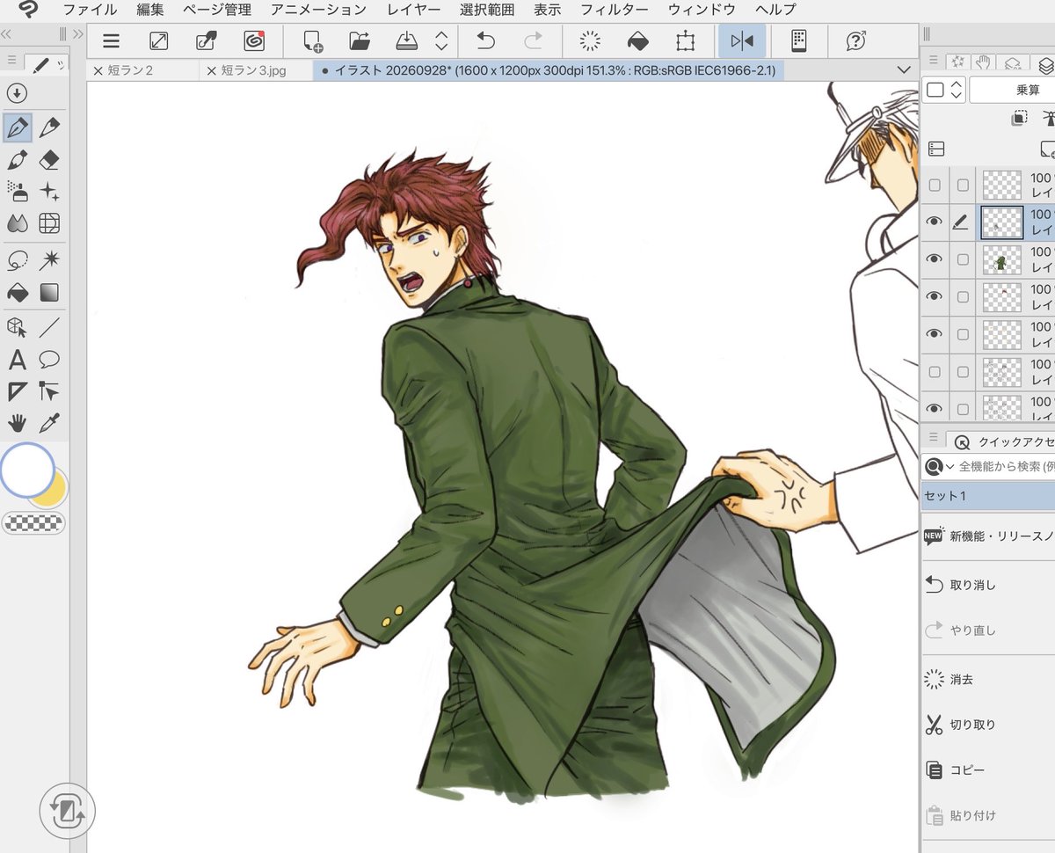The width and height of the screenshot is (1055, 853).
Task: Select the straight Line figure tool
Action: coord(50,328)
